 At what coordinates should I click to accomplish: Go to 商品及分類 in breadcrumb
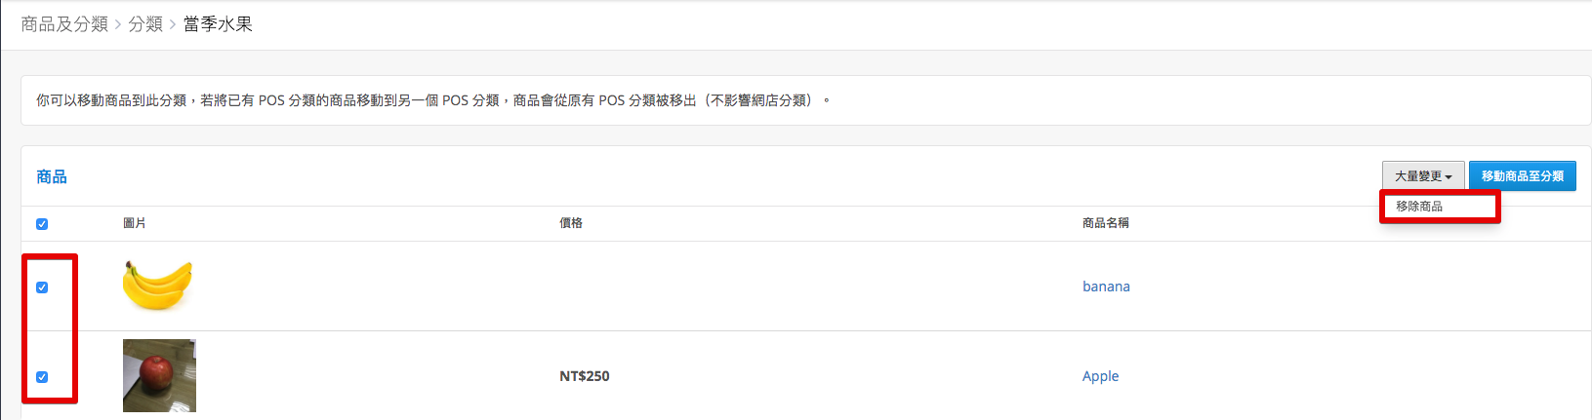(64, 24)
